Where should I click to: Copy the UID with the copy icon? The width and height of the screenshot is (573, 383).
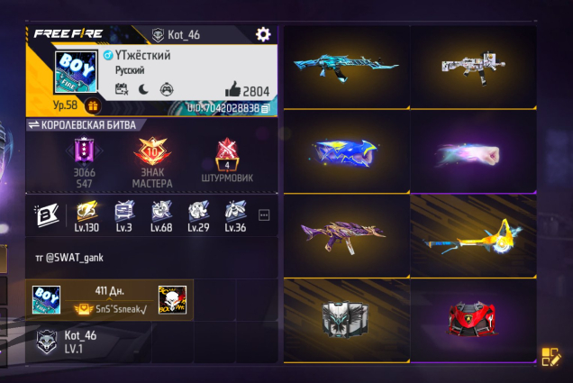[266, 108]
